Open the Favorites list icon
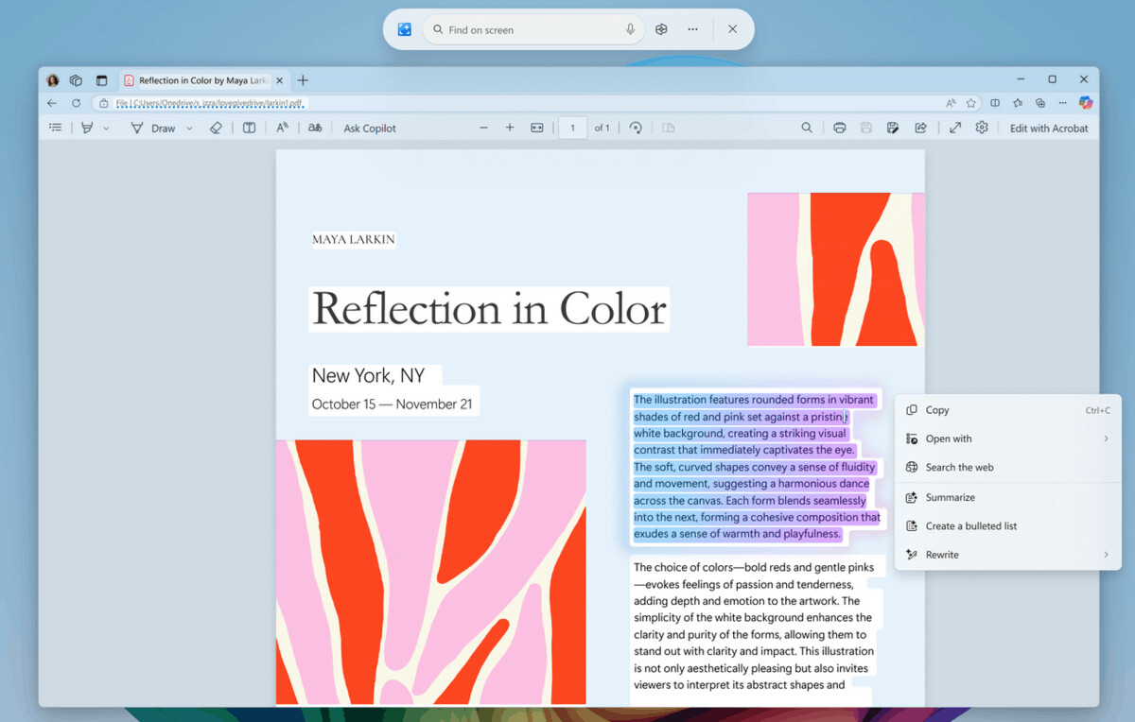 pyautogui.click(x=1018, y=103)
